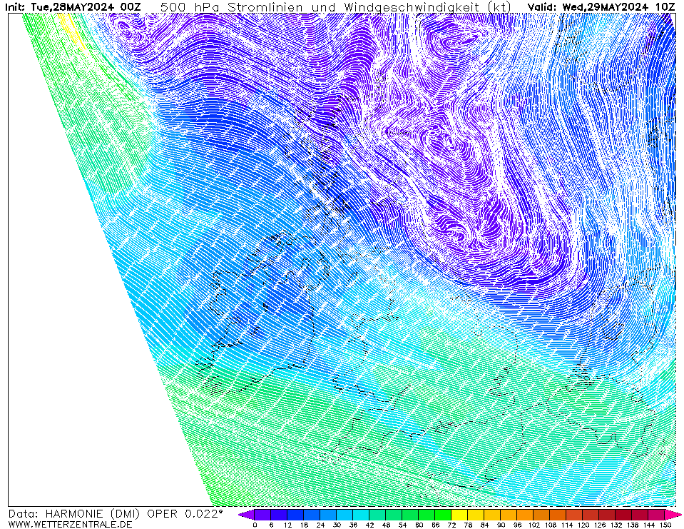Click the red swatch between 126 and 132

[608, 515]
